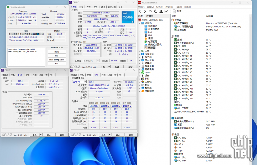Click Kingbank Technology manufacturer value
This screenshot has height=165, width=257.
pos(99,88)
